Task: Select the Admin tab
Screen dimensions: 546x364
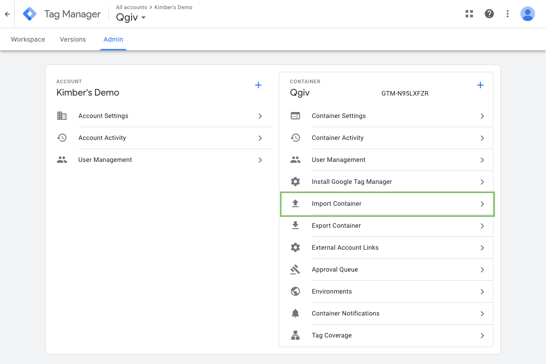Action: [x=113, y=39]
